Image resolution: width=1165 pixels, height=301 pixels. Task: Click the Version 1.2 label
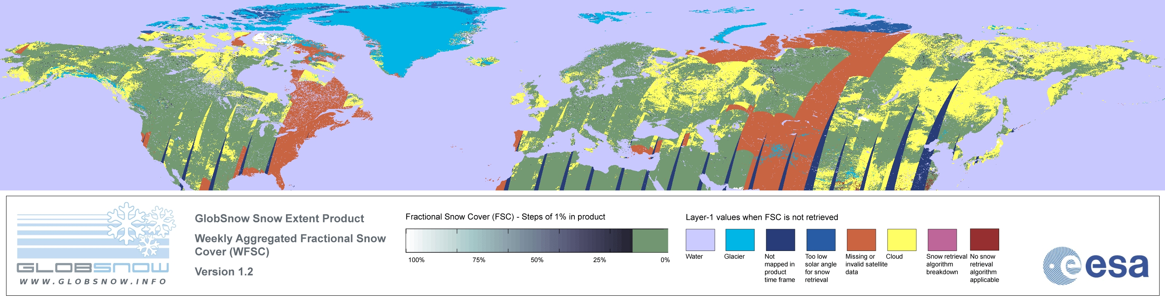(x=224, y=272)
